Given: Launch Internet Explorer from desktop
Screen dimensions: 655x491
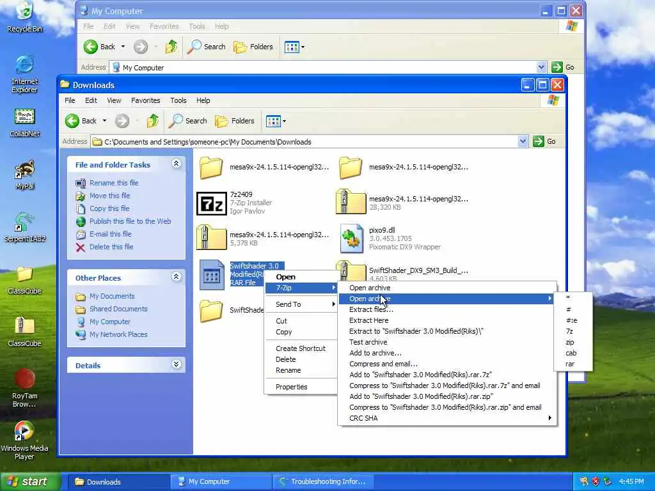Looking at the screenshot, I should coord(24,74).
